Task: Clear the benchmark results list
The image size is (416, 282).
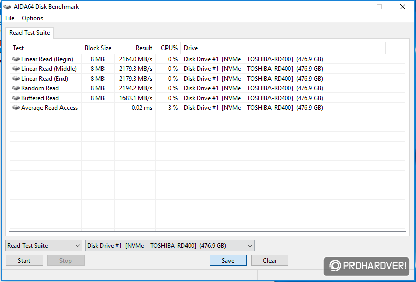Action: (269, 261)
